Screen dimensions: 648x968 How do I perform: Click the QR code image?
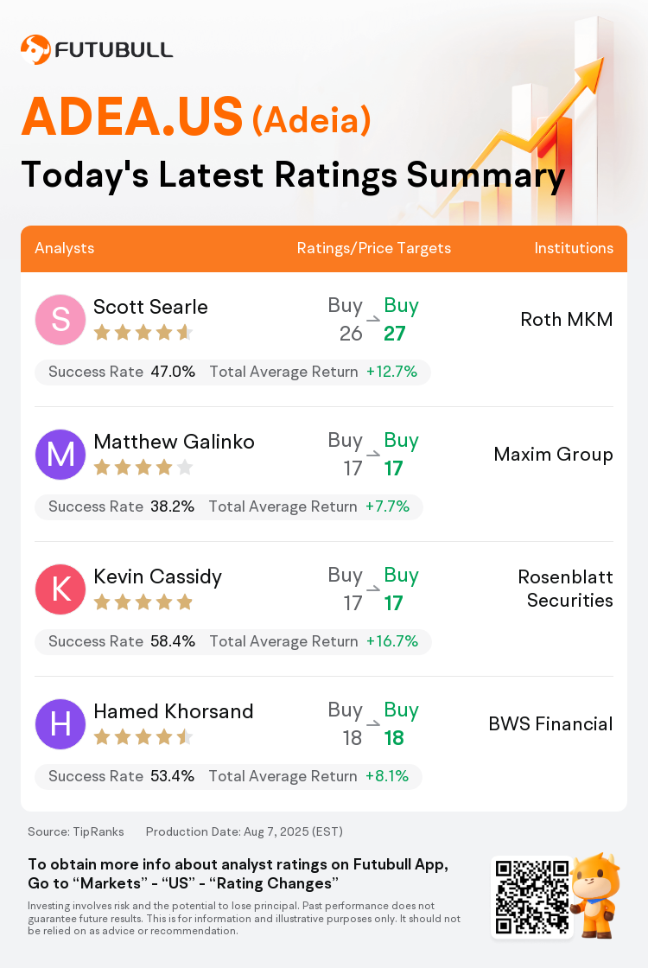click(x=532, y=897)
